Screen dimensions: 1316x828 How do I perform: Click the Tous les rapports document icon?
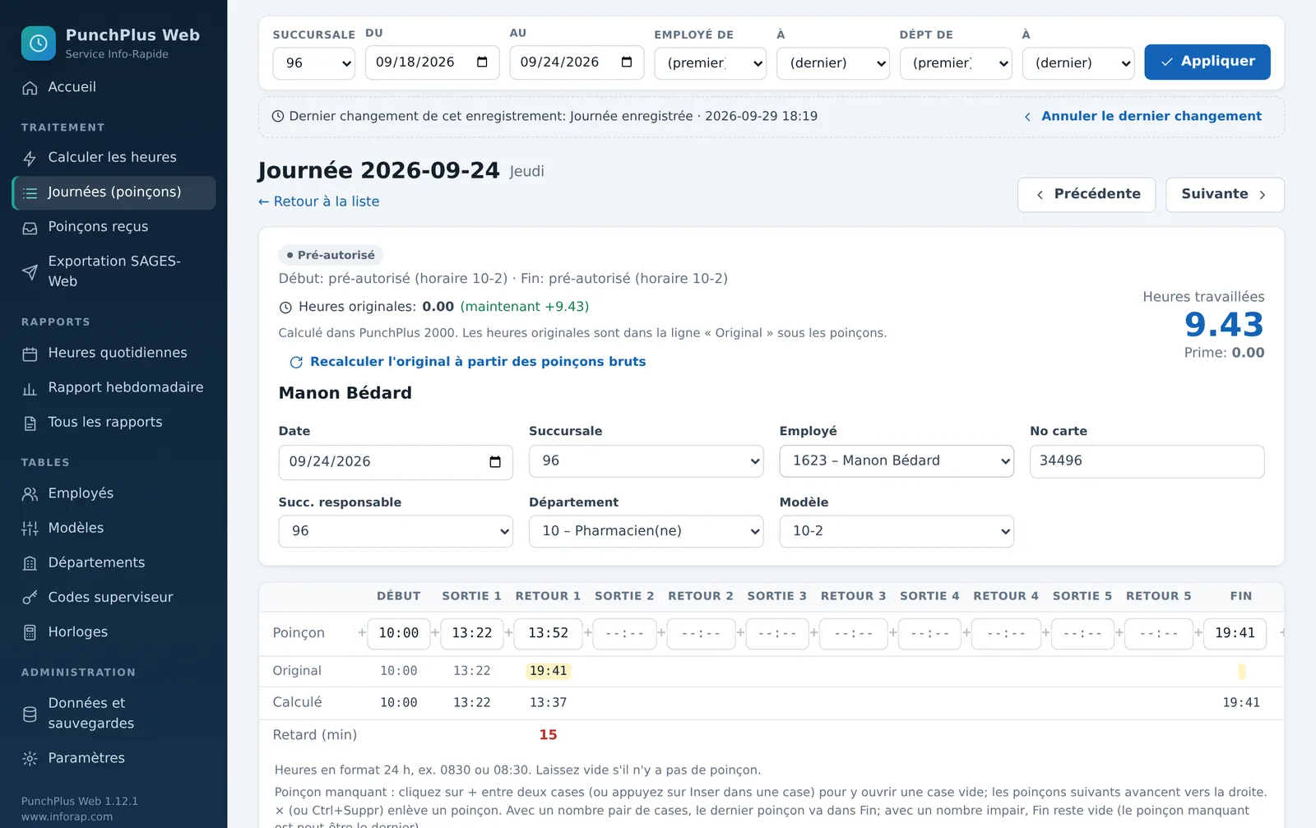pyautogui.click(x=30, y=423)
